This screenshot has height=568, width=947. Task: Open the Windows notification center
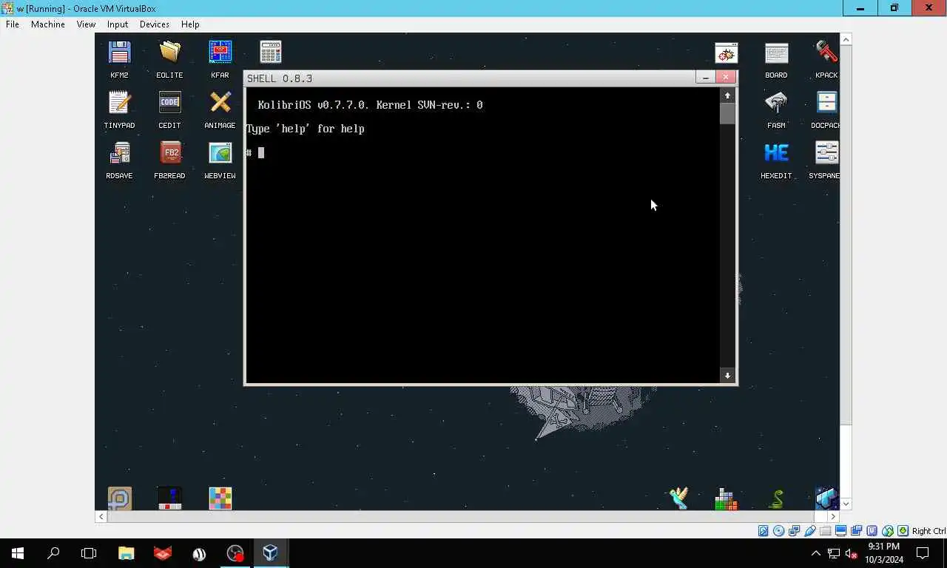coord(923,553)
